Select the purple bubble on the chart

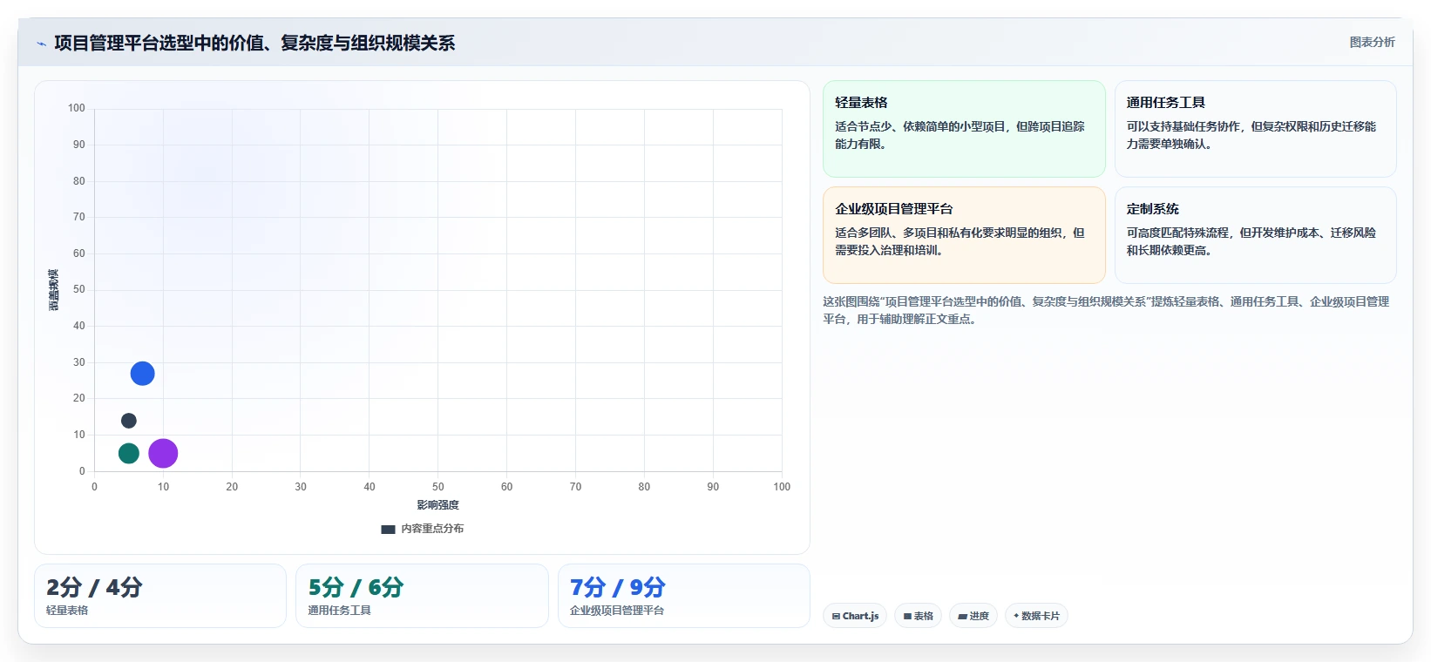(163, 453)
